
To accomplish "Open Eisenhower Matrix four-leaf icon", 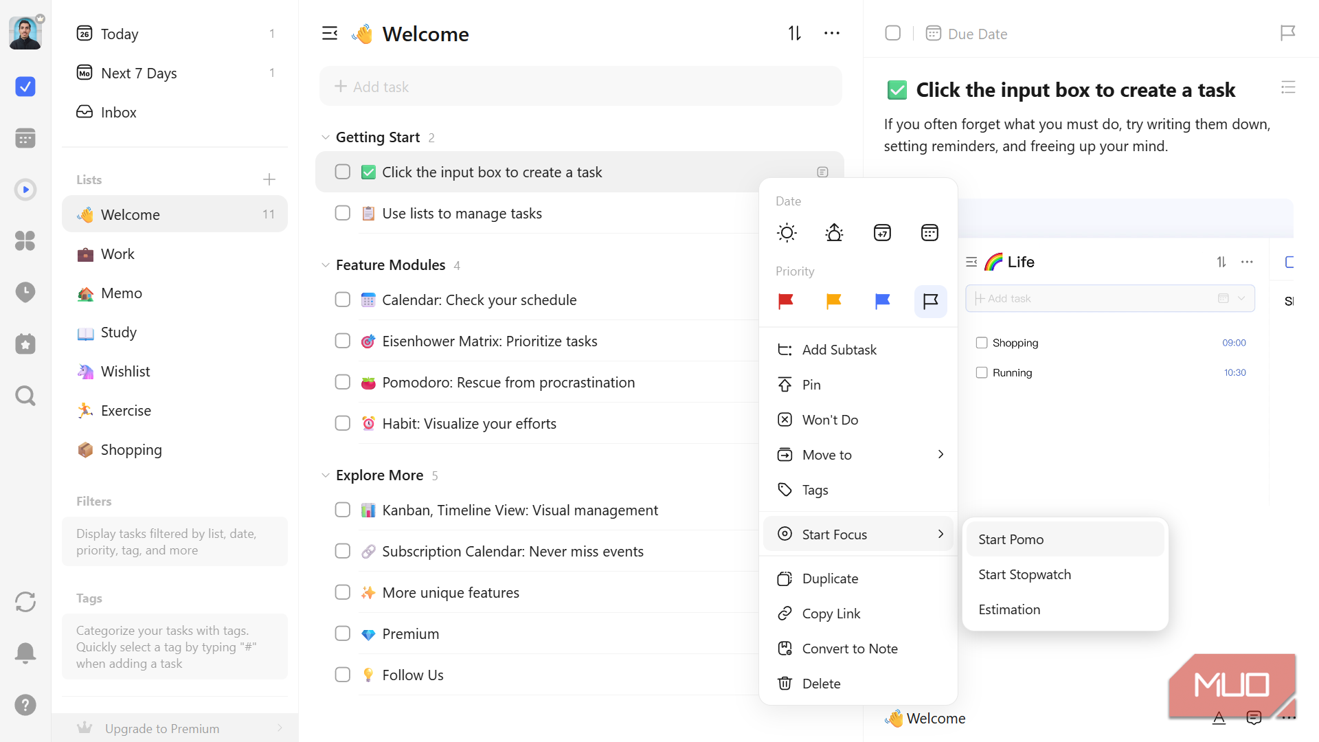I will coord(25,241).
